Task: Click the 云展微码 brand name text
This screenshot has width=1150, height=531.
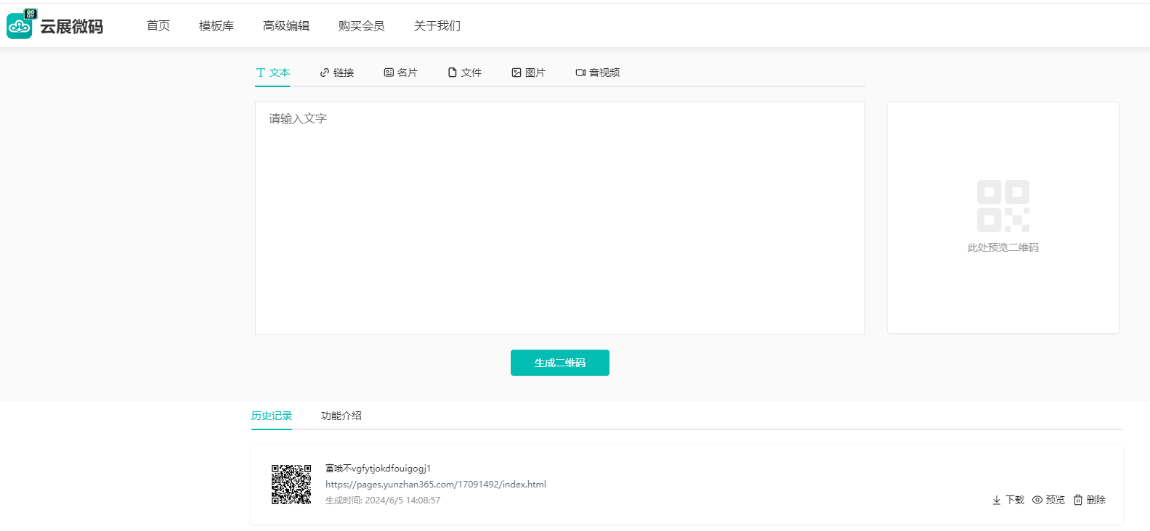Action: click(x=72, y=27)
